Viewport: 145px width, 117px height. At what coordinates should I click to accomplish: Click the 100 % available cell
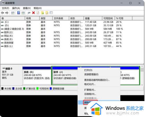(119, 29)
